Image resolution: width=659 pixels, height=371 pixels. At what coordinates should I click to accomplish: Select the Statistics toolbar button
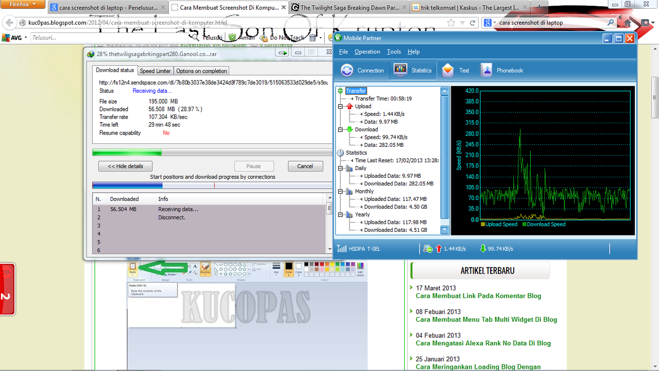tap(413, 71)
